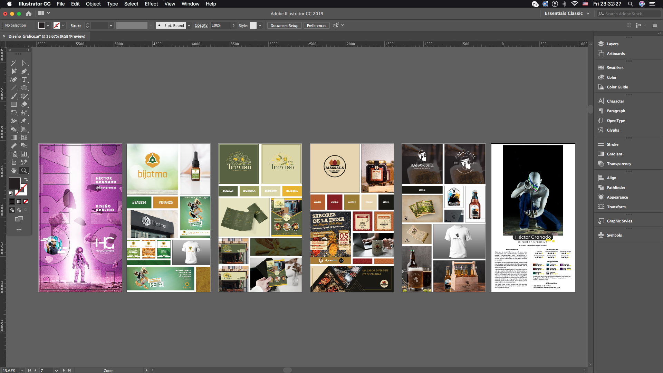Click the Document Setup button
This screenshot has width=663, height=373.
coord(284,26)
